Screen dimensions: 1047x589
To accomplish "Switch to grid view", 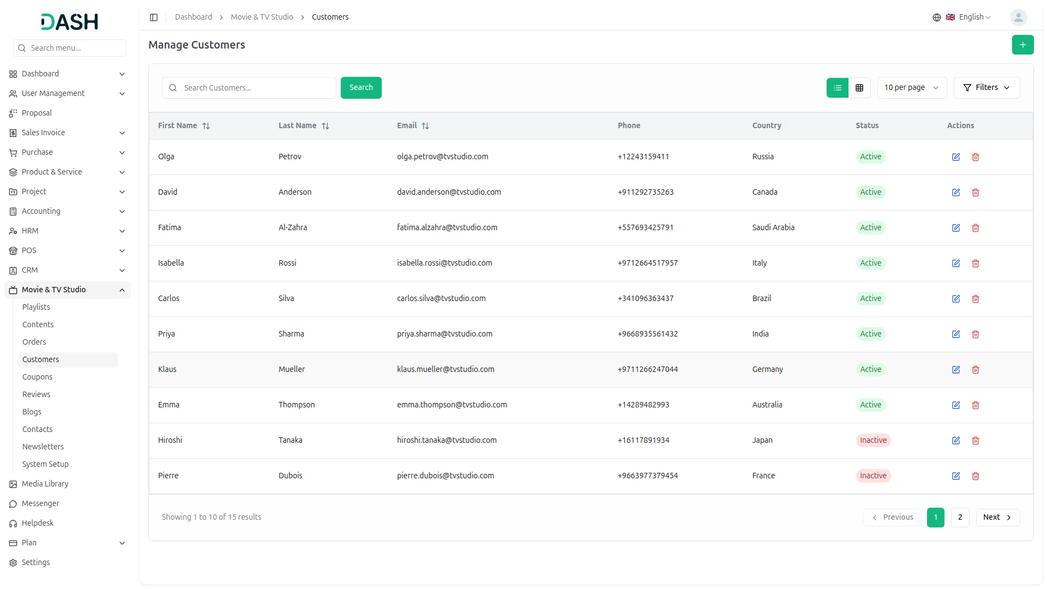I will (859, 88).
